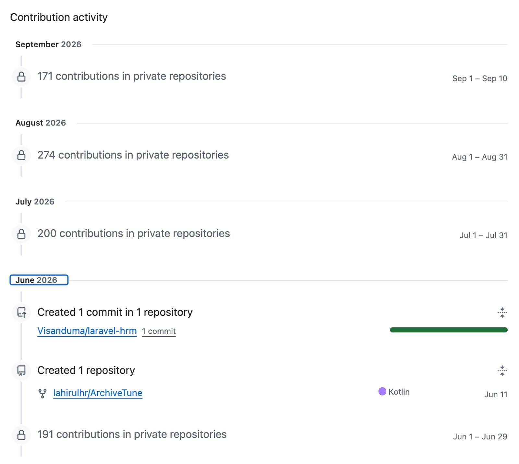Viewport: 519px width, 464px height.
Task: Select the September 2026 heading
Action: tap(48, 44)
